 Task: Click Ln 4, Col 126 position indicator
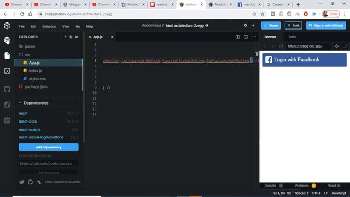[282, 193]
